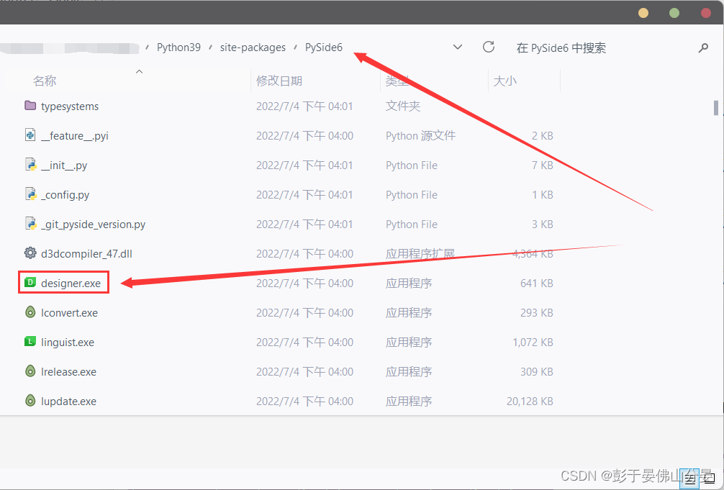Viewport: 724px width, 490px height.
Task: Click the lupdate.exe icon
Action: pyautogui.click(x=30, y=401)
